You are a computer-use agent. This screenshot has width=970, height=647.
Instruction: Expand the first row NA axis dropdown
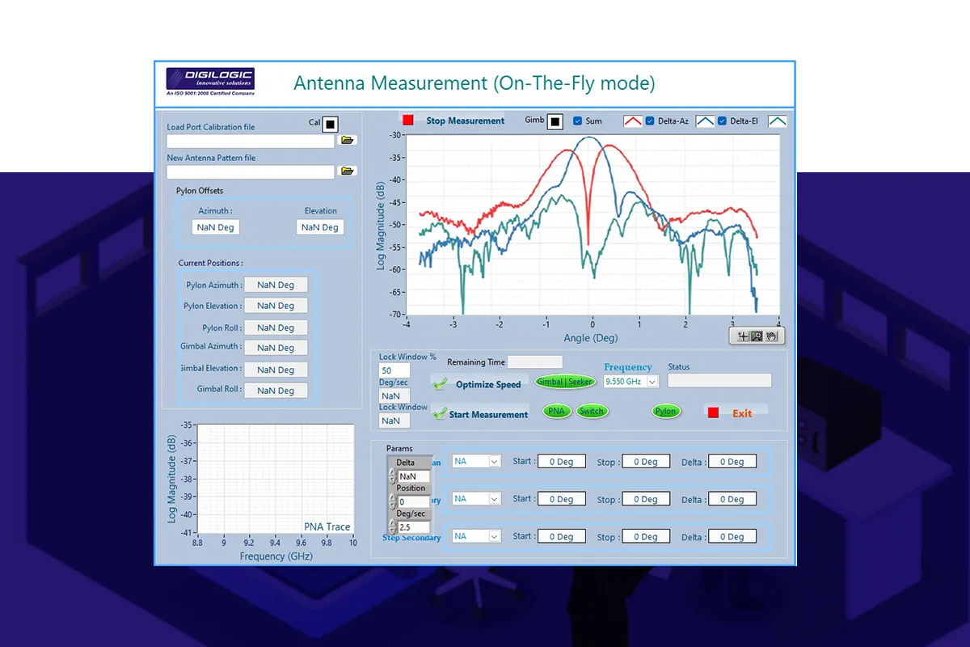(x=495, y=461)
